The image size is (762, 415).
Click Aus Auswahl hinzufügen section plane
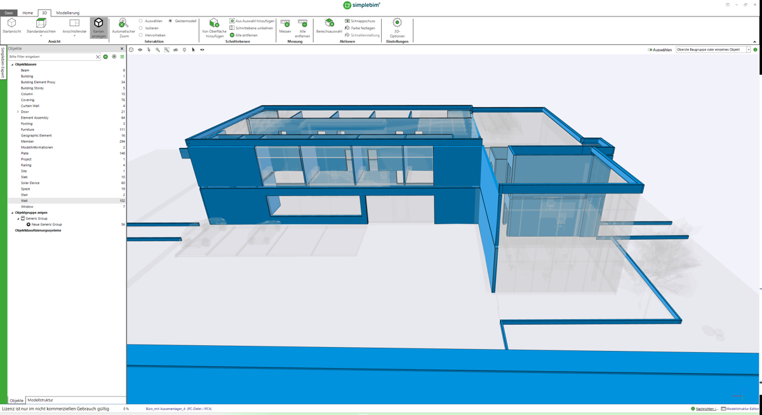[x=252, y=21]
